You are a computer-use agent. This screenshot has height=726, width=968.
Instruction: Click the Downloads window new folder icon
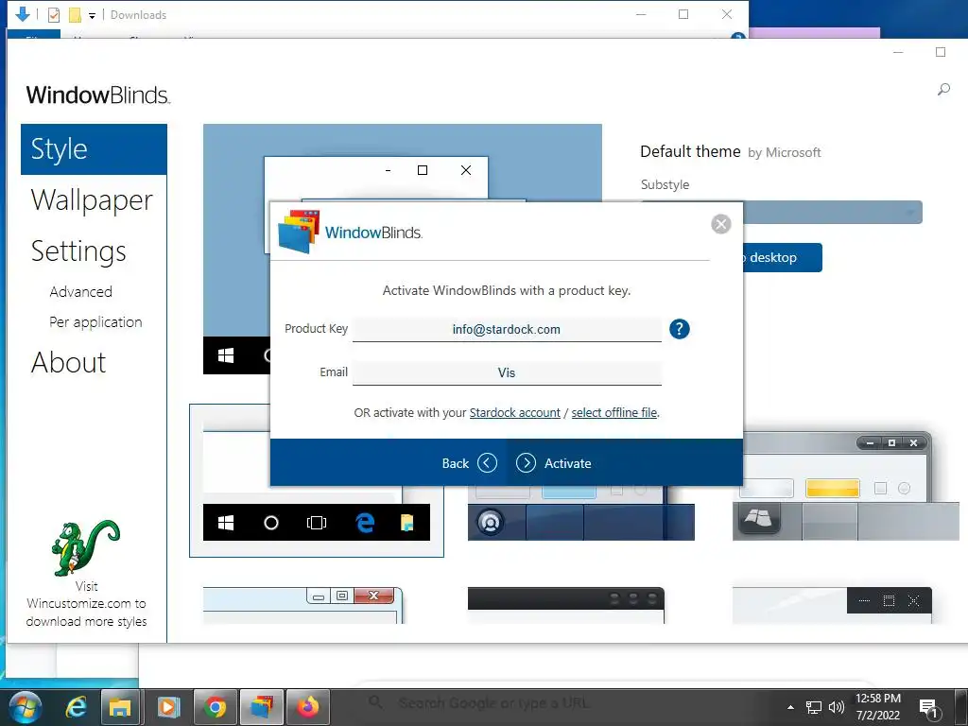point(75,15)
